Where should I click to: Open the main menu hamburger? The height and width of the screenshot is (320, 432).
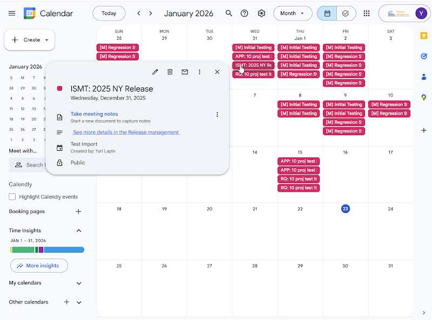tap(12, 13)
